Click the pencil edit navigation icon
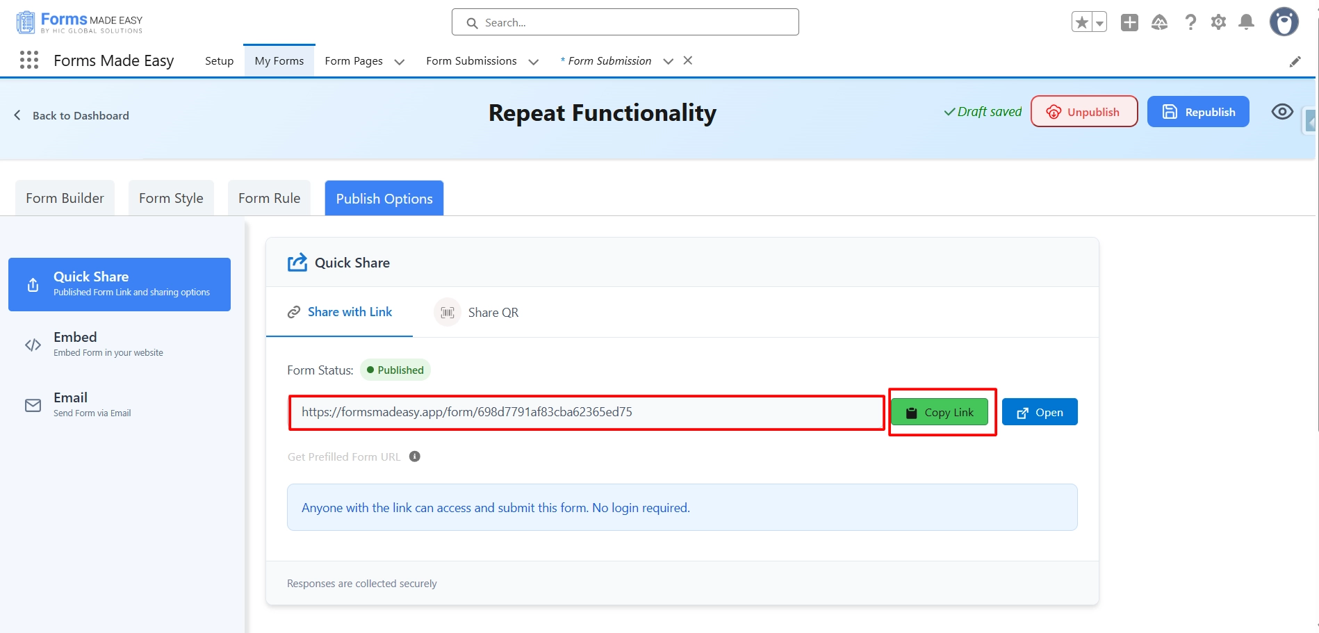Screen dimensions: 1319x633 coord(1295,62)
